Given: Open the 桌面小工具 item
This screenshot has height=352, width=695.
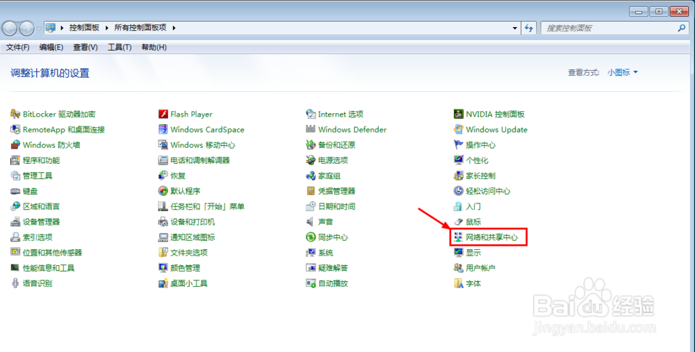Looking at the screenshot, I should coord(189,283).
